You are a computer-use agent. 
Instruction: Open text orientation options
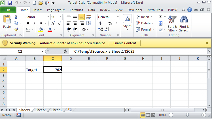coord(85,29)
